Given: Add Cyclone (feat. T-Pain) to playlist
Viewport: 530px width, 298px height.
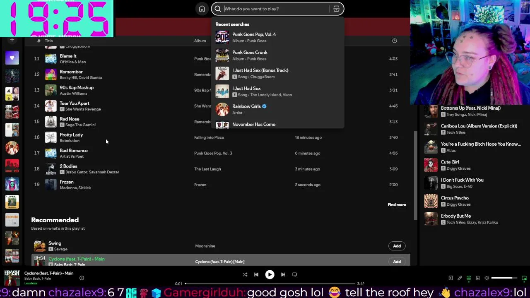Looking at the screenshot, I should click(397, 262).
